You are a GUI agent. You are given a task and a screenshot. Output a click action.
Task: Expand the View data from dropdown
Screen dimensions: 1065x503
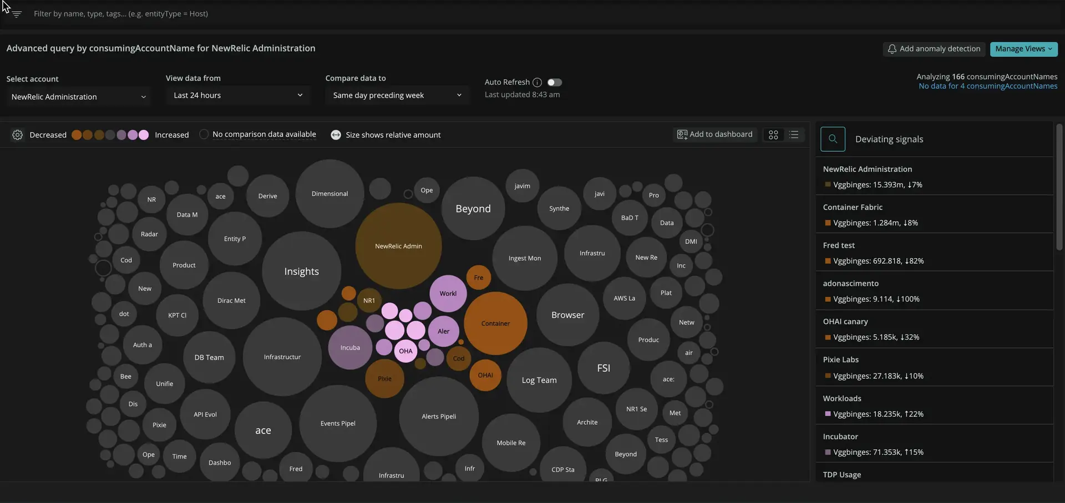click(x=237, y=95)
